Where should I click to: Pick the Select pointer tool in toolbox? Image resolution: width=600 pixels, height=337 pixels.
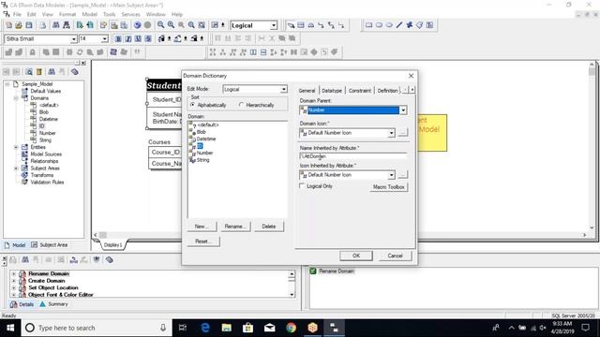click(x=292, y=25)
